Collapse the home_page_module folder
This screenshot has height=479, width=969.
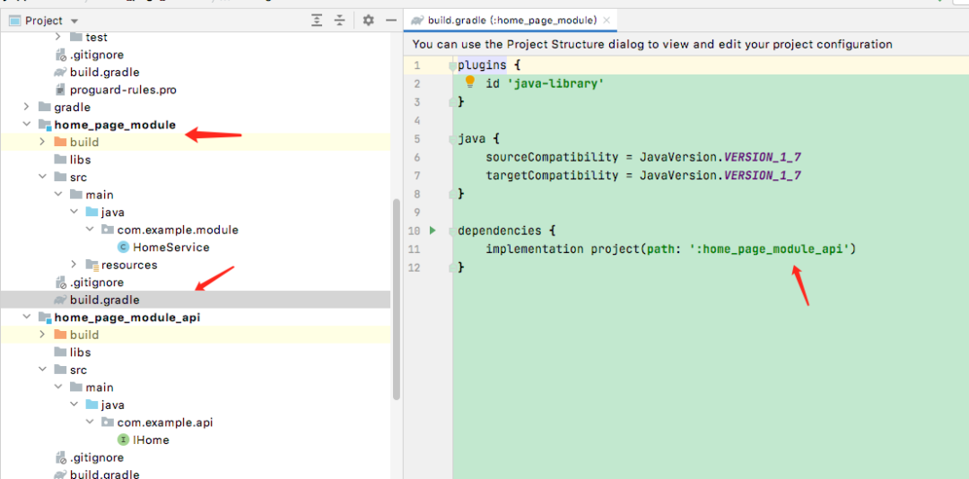point(27,124)
